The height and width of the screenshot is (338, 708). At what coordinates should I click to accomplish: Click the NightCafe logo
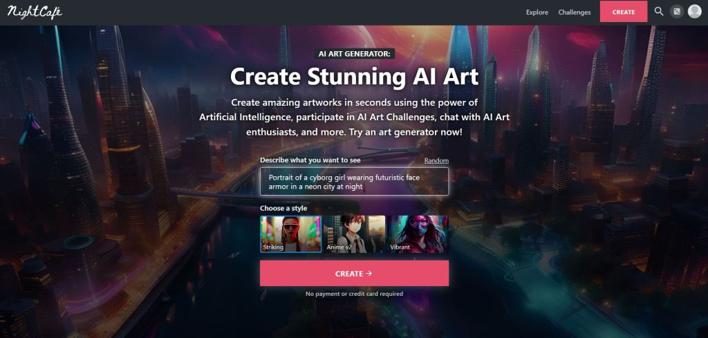click(x=35, y=11)
